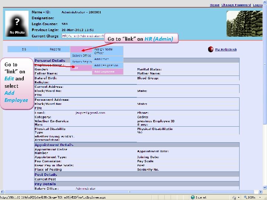Click the vertical scrollbar down arrow
Image resolution: width=267 pixels, height=200 pixels.
coord(265,187)
